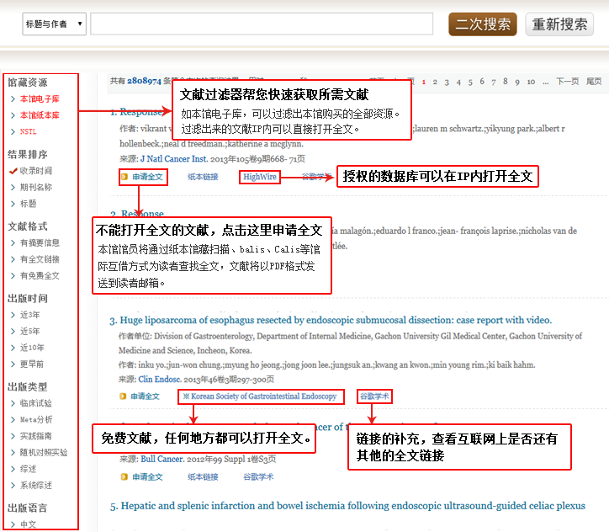Sort results by 收录时间 checkmark option
The height and width of the screenshot is (532, 609).
coord(35,171)
